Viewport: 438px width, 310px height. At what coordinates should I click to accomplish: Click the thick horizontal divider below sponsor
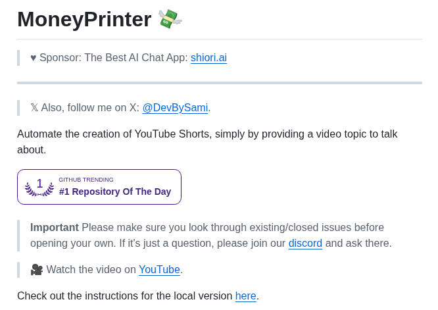220,83
